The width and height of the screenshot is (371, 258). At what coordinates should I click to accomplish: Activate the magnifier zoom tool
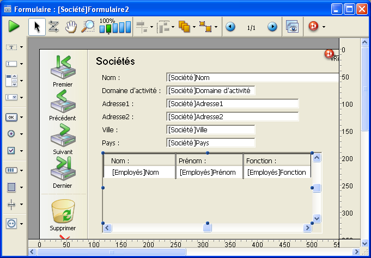click(x=88, y=26)
